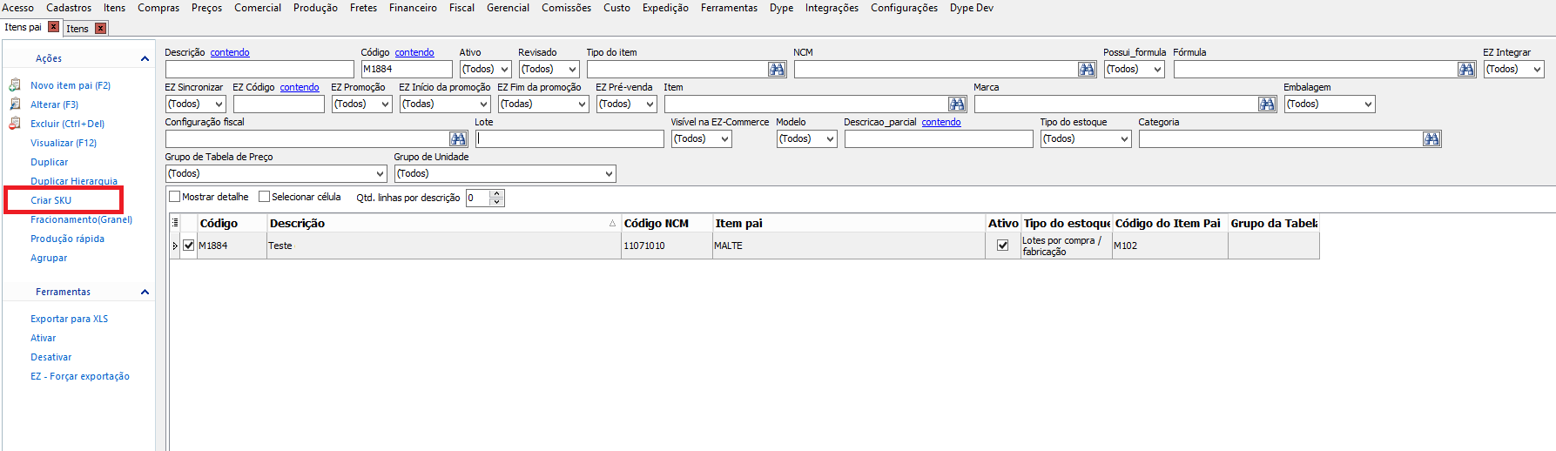
Task: Switch to the Itens tab
Action: 77,29
